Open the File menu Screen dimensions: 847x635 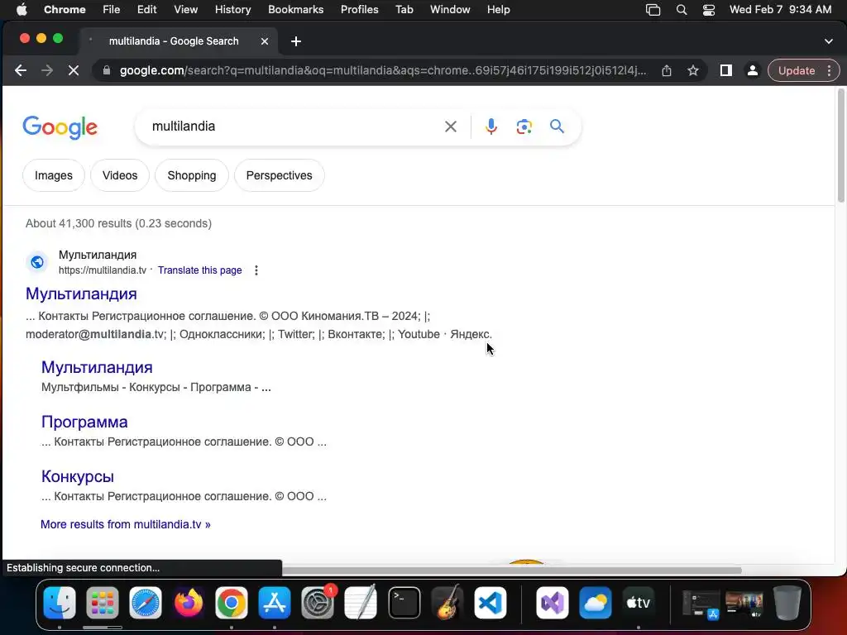coord(112,10)
